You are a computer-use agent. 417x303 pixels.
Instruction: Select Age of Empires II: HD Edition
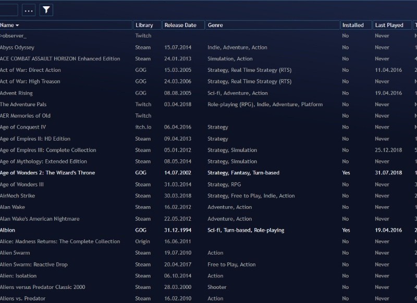point(35,139)
